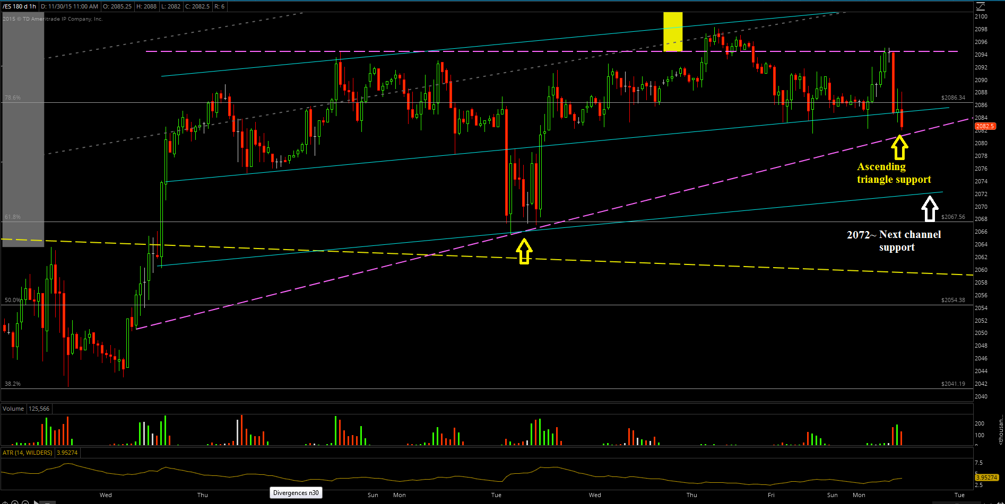Click the open price value O: 2085.25
The image size is (1005, 504).
coord(117,6)
